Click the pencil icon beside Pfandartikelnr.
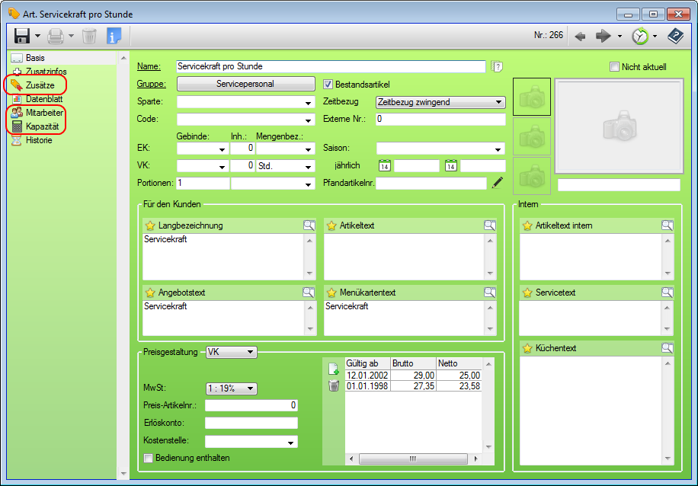This screenshot has height=486, width=698. pos(498,183)
